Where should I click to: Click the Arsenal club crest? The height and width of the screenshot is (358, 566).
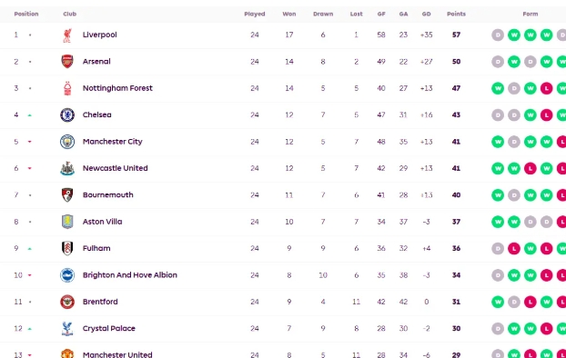tap(67, 62)
